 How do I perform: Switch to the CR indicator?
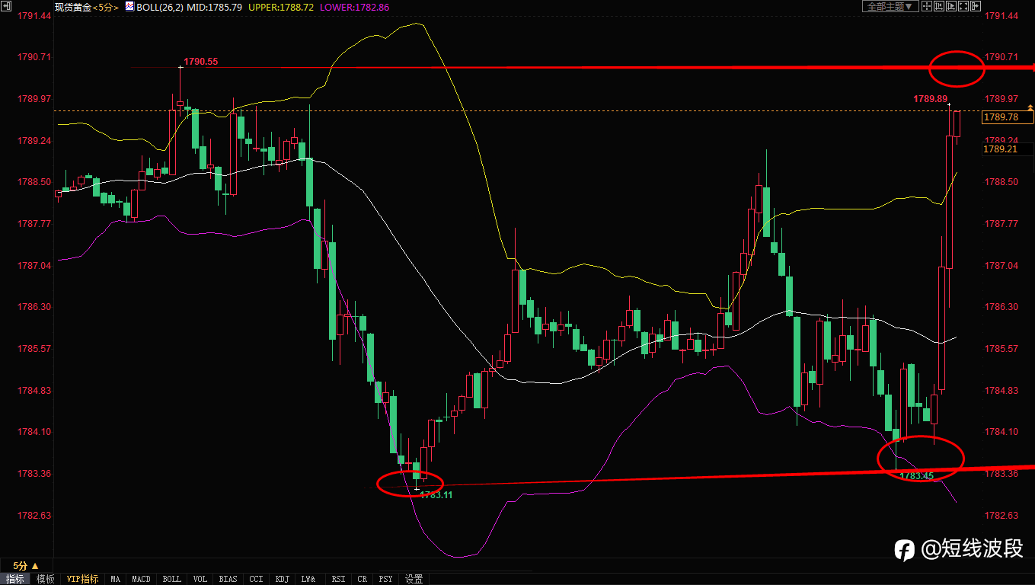click(x=362, y=579)
